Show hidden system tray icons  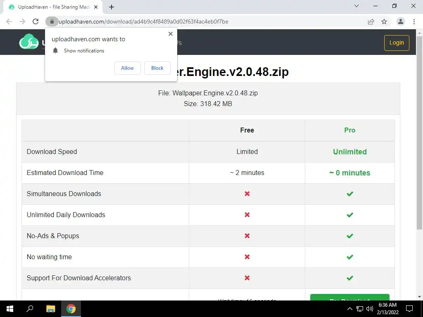[x=349, y=309]
